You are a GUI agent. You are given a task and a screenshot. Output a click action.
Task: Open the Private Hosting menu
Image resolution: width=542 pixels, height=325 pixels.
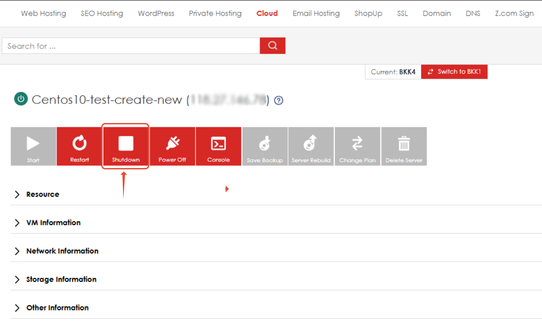pos(215,13)
